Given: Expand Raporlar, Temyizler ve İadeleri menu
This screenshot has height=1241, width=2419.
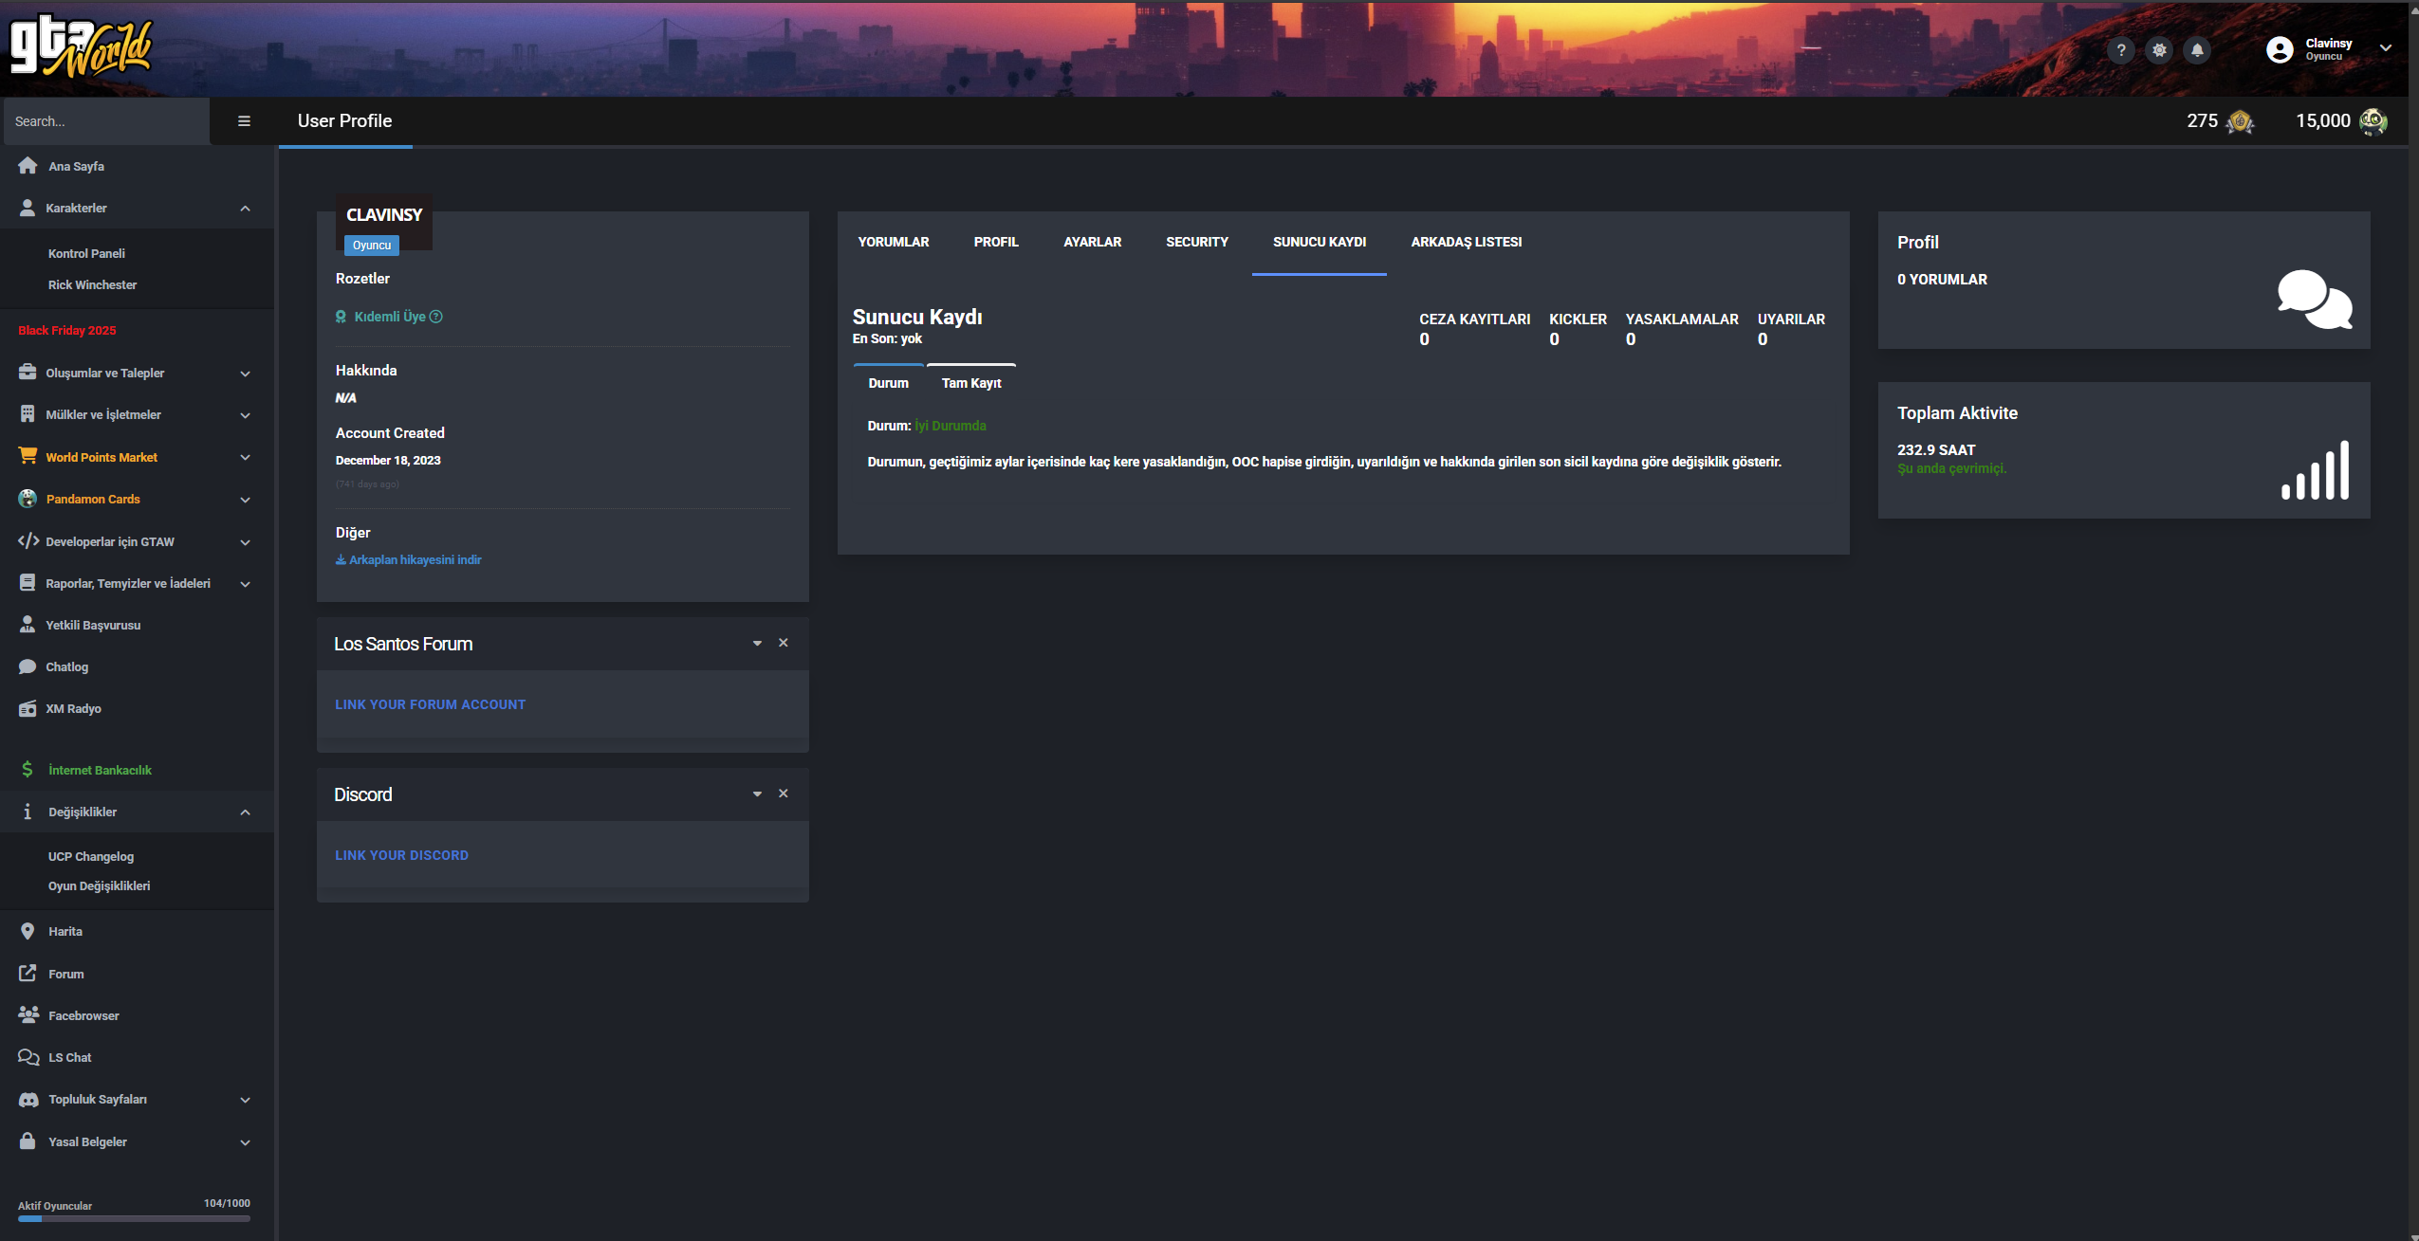Looking at the screenshot, I should pyautogui.click(x=246, y=584).
